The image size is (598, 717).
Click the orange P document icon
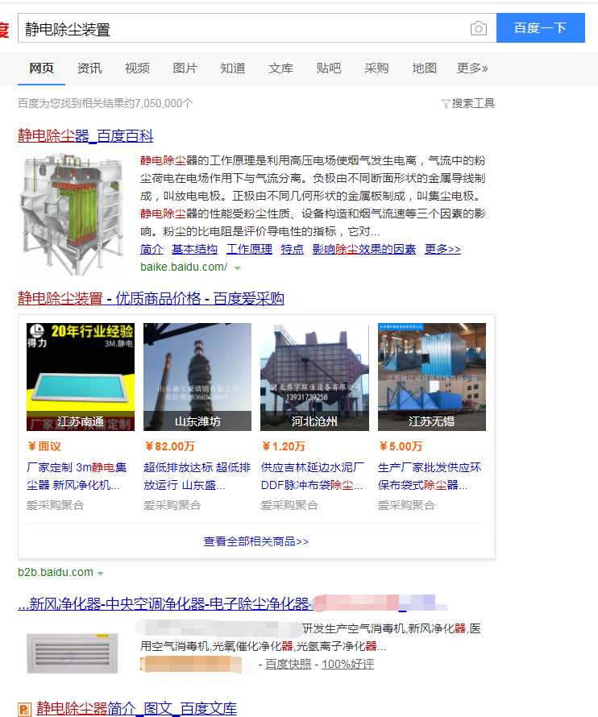click(x=25, y=709)
